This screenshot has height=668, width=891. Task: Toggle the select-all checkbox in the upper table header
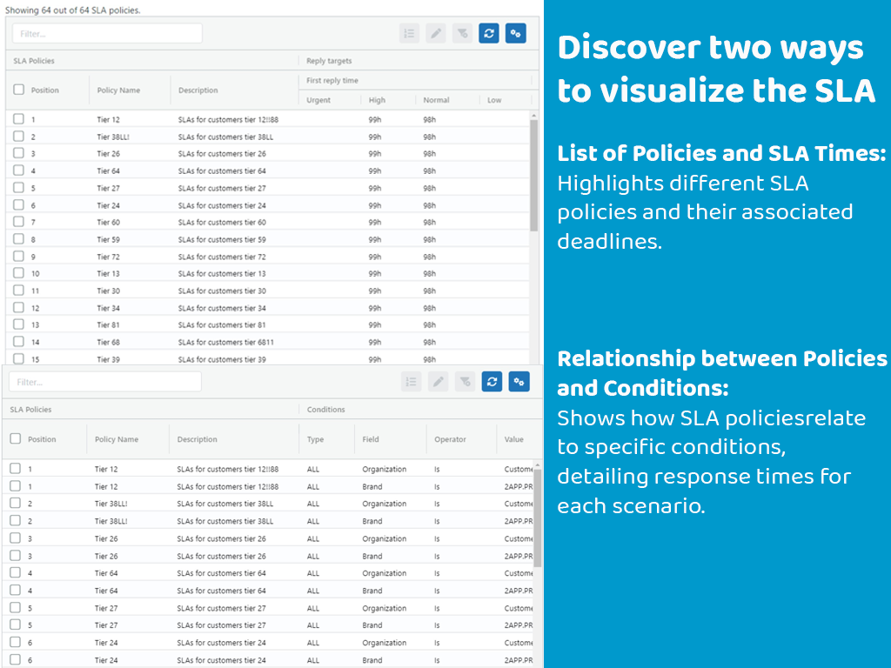[x=19, y=90]
